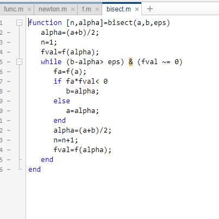Set breakpoint on alpha=(a+b)/2 line 2
Image resolution: width=219 pixels, height=219 pixels.
(x=9, y=33)
